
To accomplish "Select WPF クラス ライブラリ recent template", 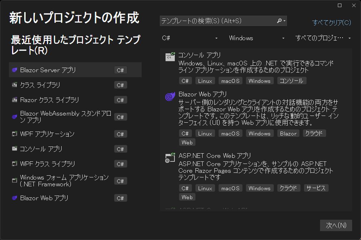I will point(75,164).
